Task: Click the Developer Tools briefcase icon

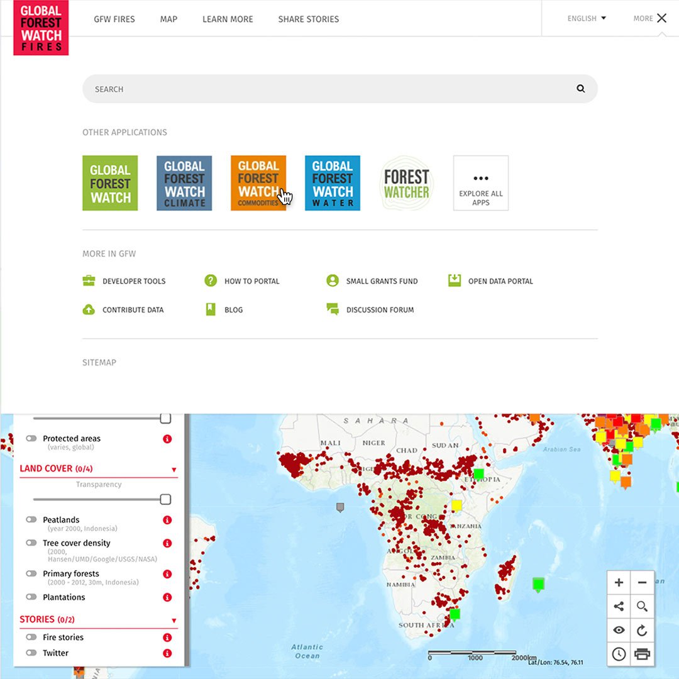Action: click(x=89, y=280)
